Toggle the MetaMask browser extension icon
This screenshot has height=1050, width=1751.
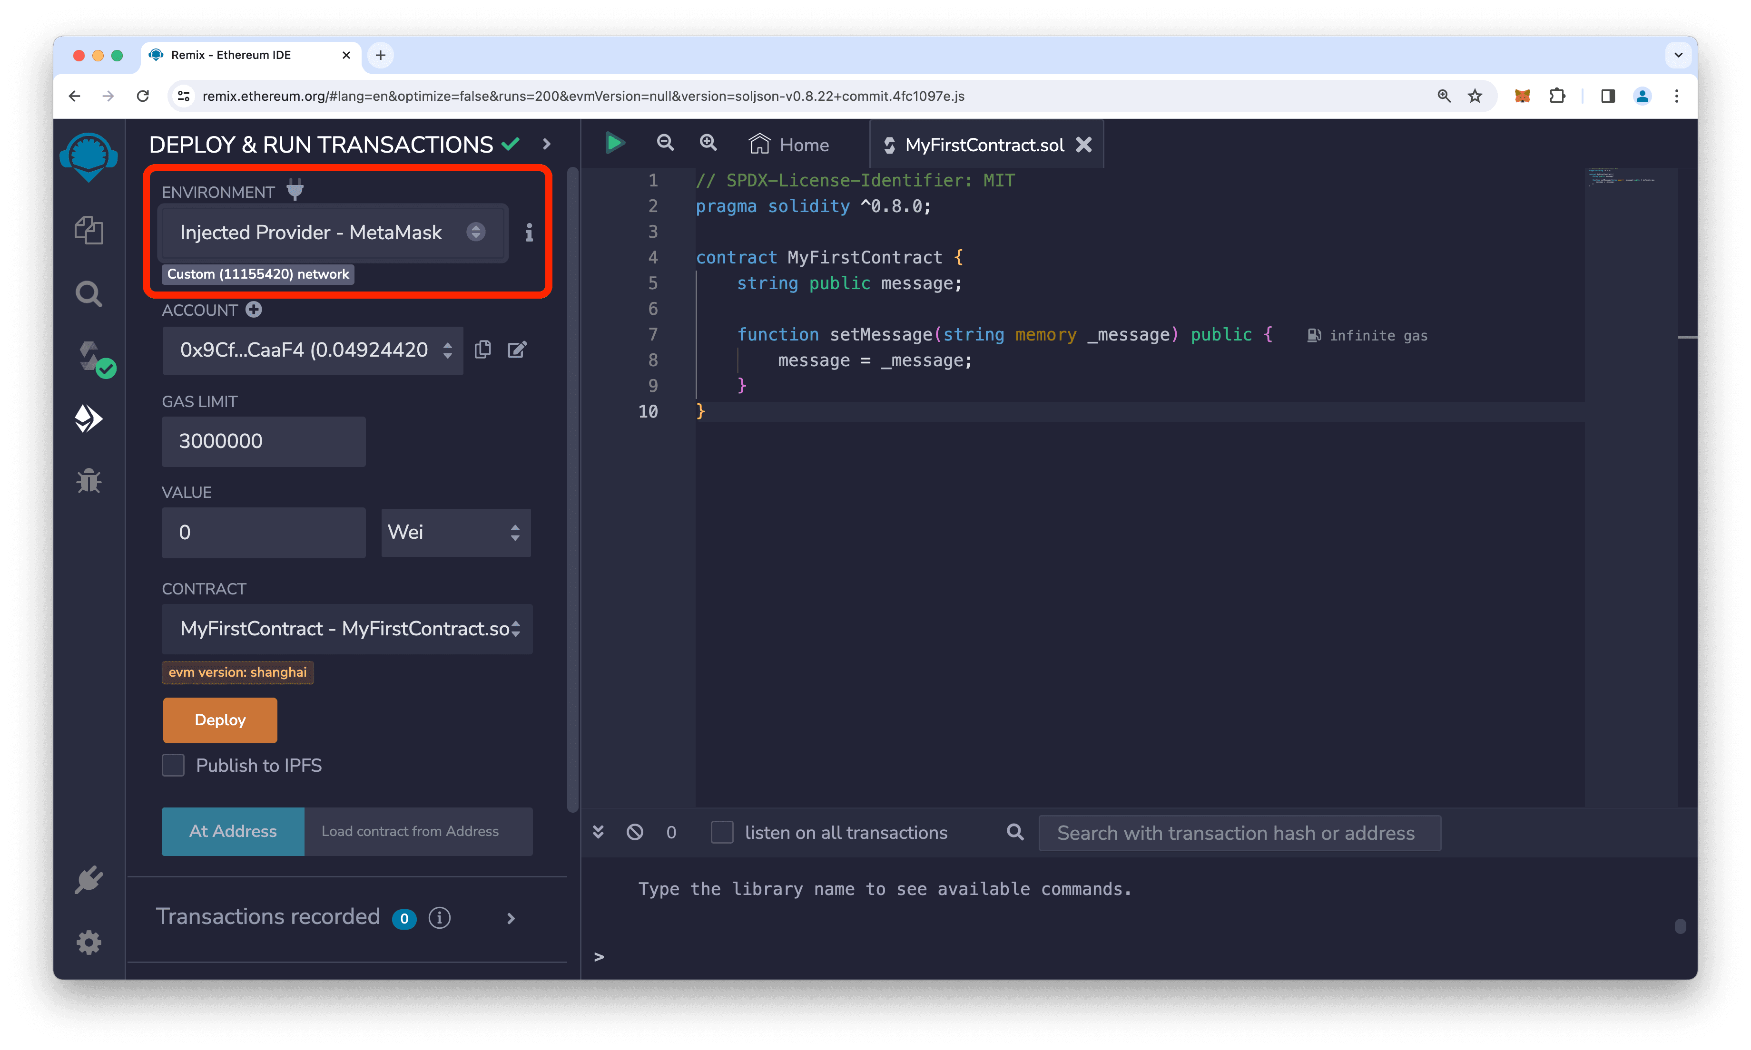(x=1522, y=96)
